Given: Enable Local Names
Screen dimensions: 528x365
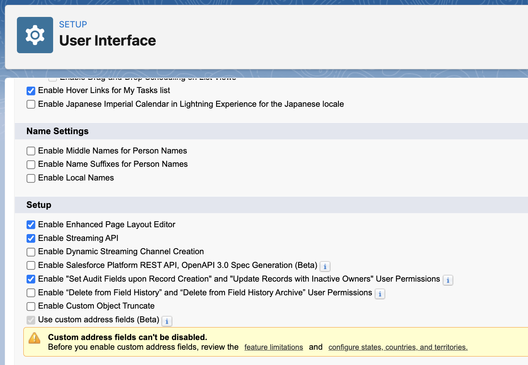Looking at the screenshot, I should [31, 178].
